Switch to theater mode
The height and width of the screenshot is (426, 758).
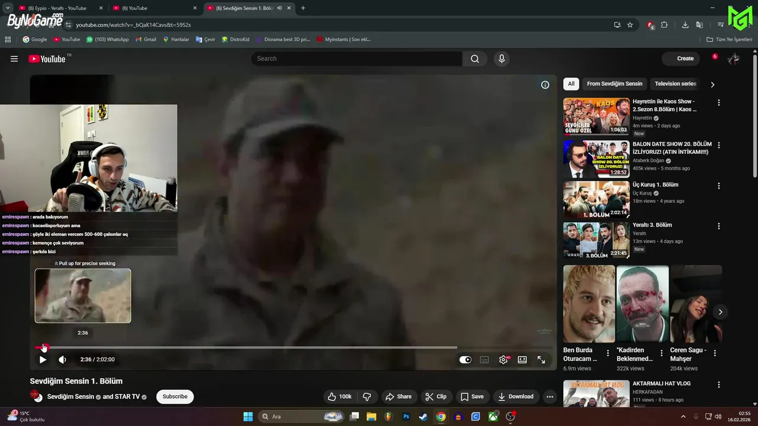[522, 359]
